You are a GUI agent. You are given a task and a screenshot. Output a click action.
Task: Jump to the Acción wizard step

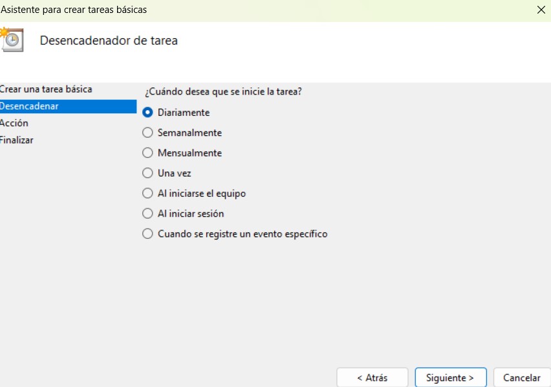[x=15, y=123]
